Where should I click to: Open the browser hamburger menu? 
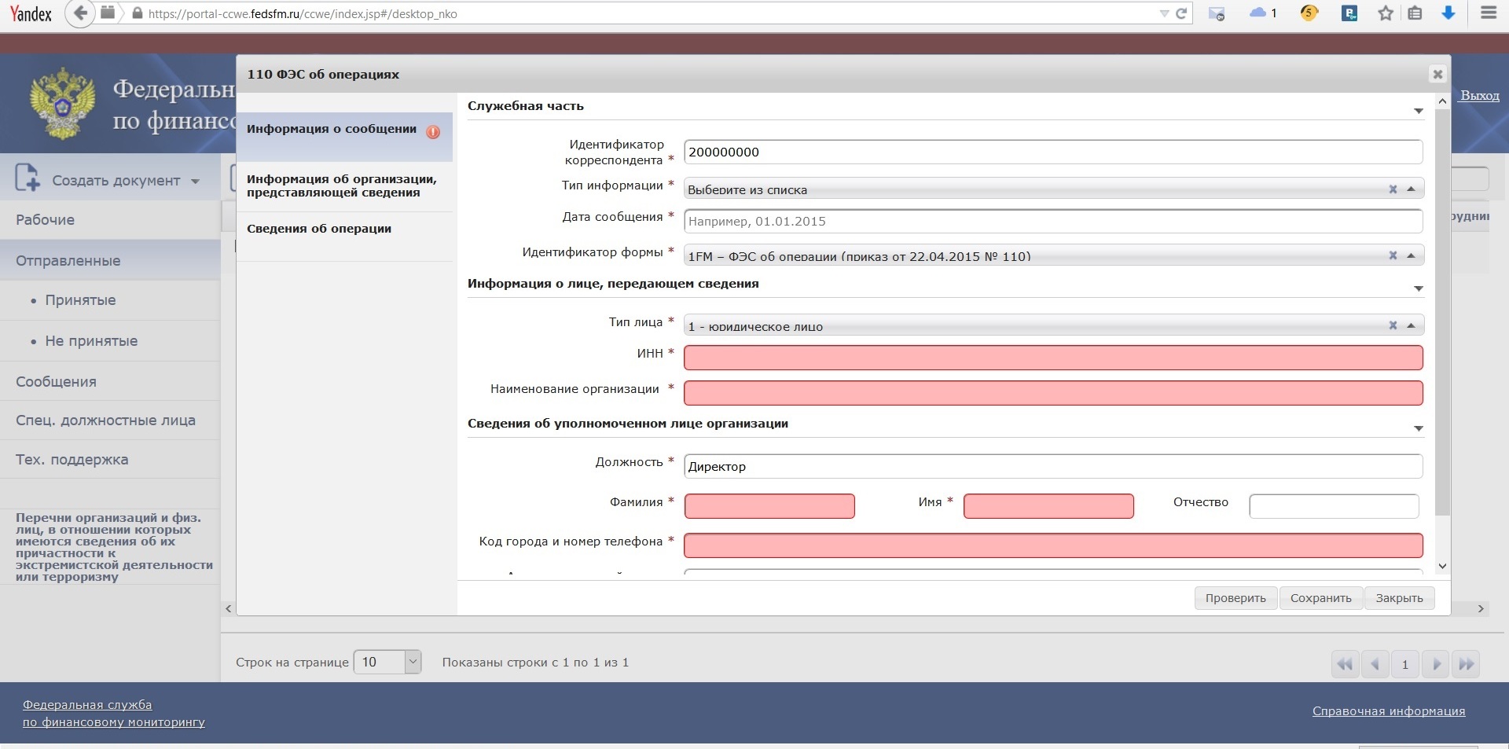click(x=1488, y=13)
